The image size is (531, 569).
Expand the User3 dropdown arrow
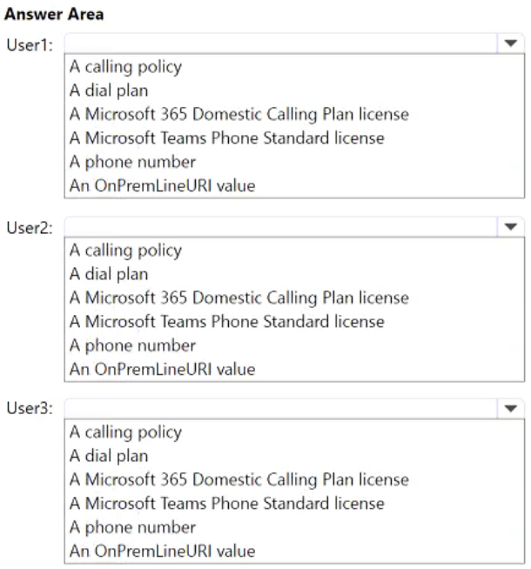click(x=509, y=408)
